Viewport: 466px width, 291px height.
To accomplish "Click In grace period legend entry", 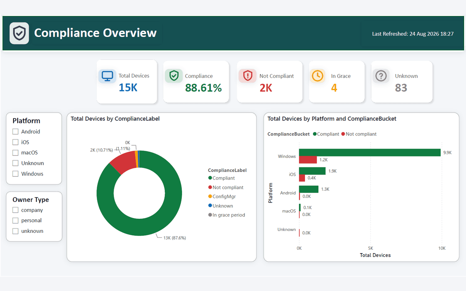I will coord(227,215).
